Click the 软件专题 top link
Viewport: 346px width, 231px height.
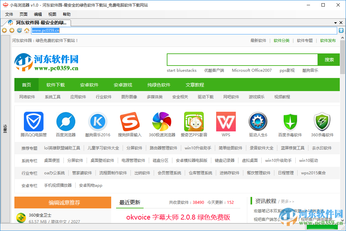pyautogui.click(x=305, y=40)
